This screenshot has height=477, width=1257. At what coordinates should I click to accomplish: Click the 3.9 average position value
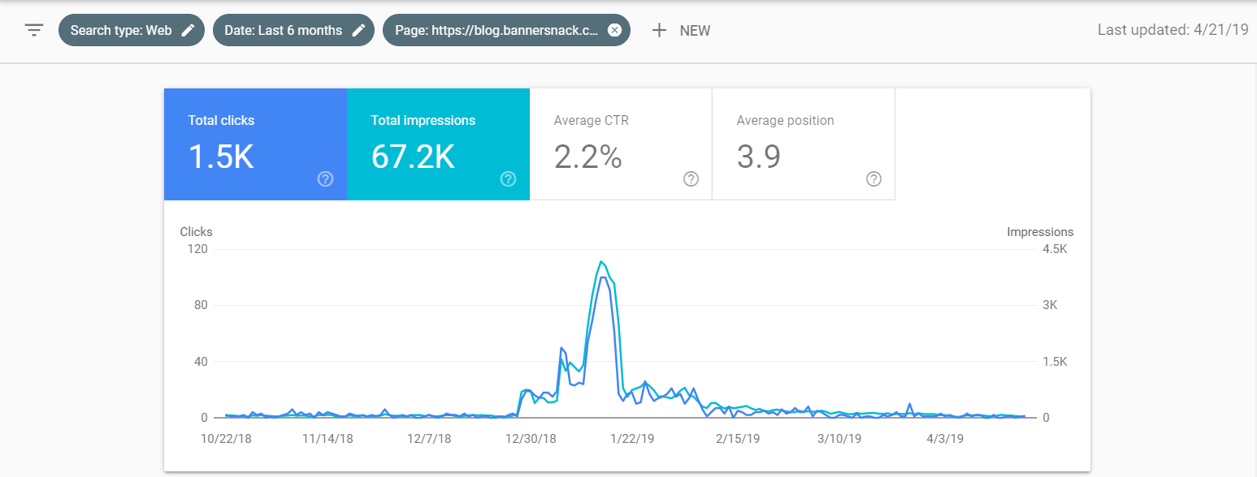[759, 157]
